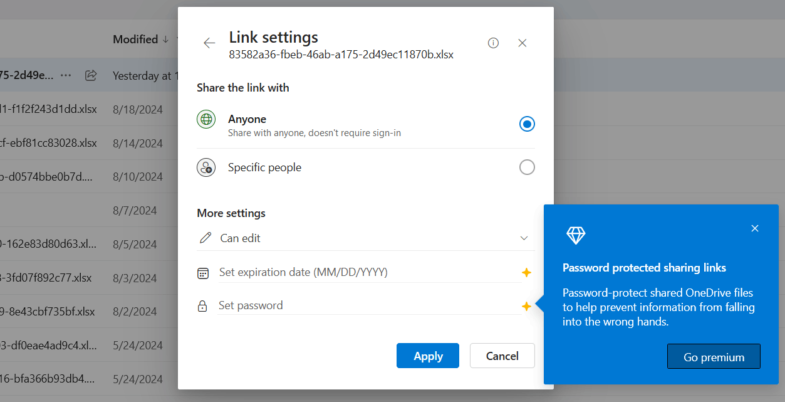Click the premium star on the expiration date row

tap(527, 273)
